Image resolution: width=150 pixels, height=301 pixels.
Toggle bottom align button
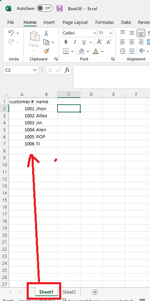[x=141, y=33]
